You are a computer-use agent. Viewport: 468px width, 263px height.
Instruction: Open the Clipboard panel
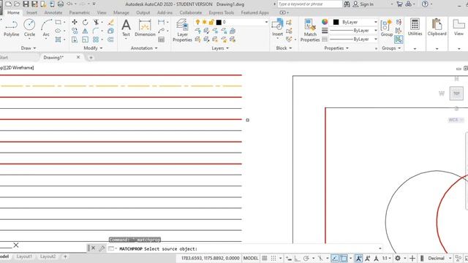point(437,28)
